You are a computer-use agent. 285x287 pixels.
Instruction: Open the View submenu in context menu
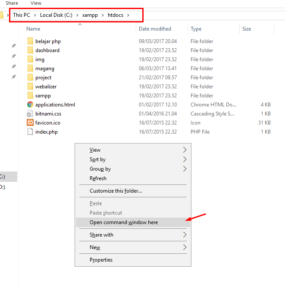[x=133, y=150]
